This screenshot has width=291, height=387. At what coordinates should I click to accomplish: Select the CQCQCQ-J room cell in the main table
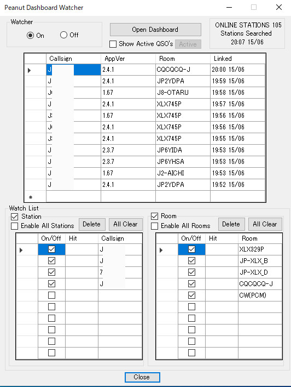(183, 70)
